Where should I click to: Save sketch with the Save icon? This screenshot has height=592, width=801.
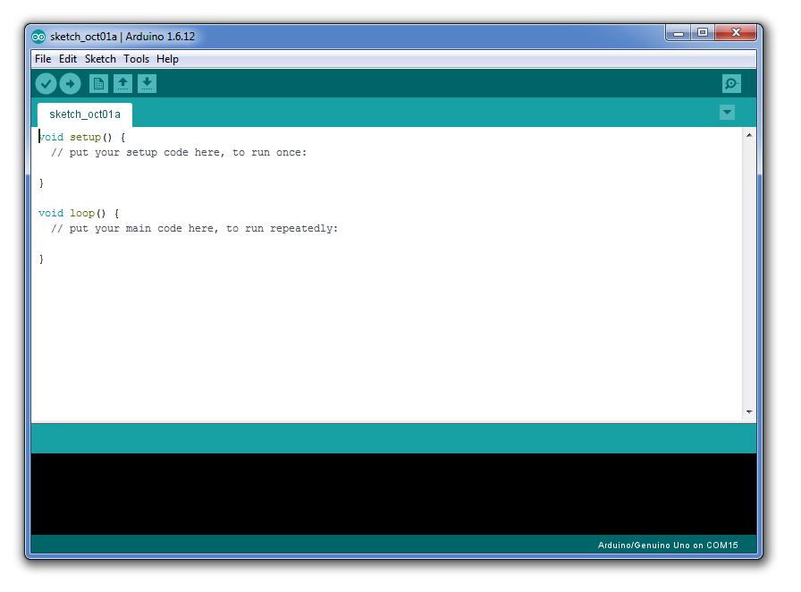pos(148,84)
